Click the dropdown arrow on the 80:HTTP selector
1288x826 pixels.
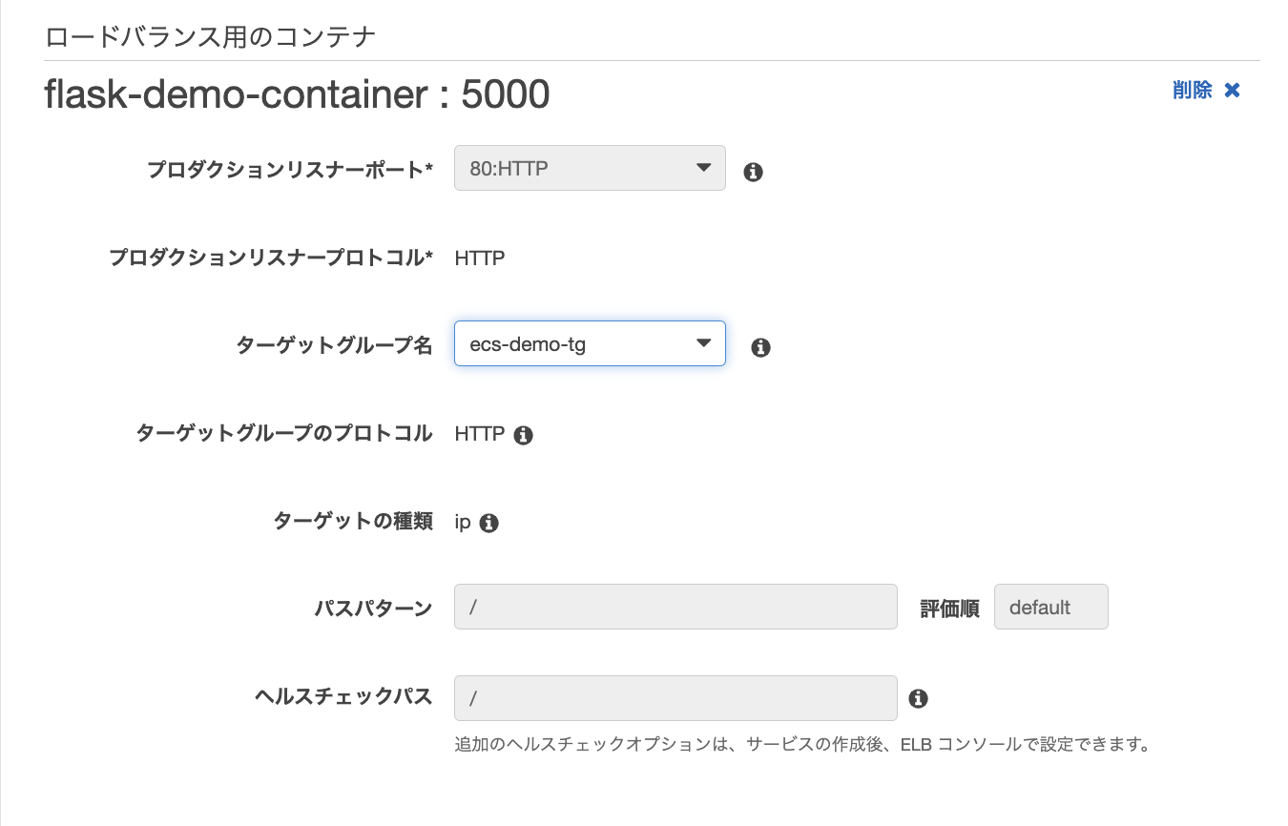coord(704,168)
